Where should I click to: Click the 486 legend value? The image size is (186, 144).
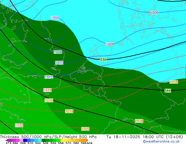[15, 143]
